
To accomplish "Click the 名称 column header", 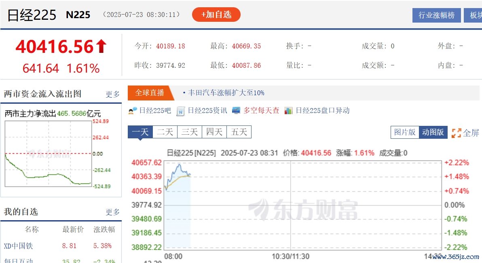I will click(x=32, y=229).
